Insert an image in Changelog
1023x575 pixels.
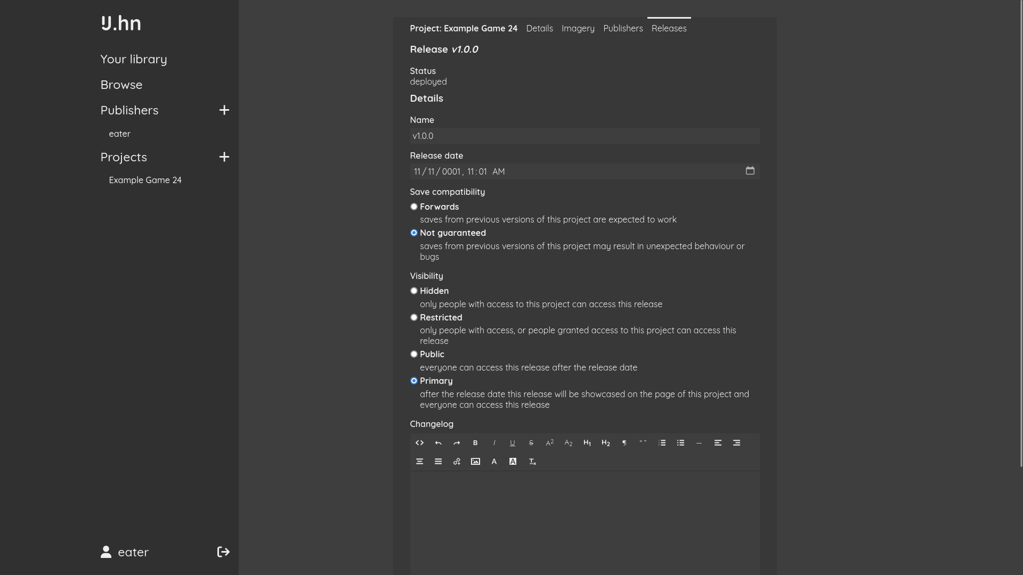tap(475, 462)
